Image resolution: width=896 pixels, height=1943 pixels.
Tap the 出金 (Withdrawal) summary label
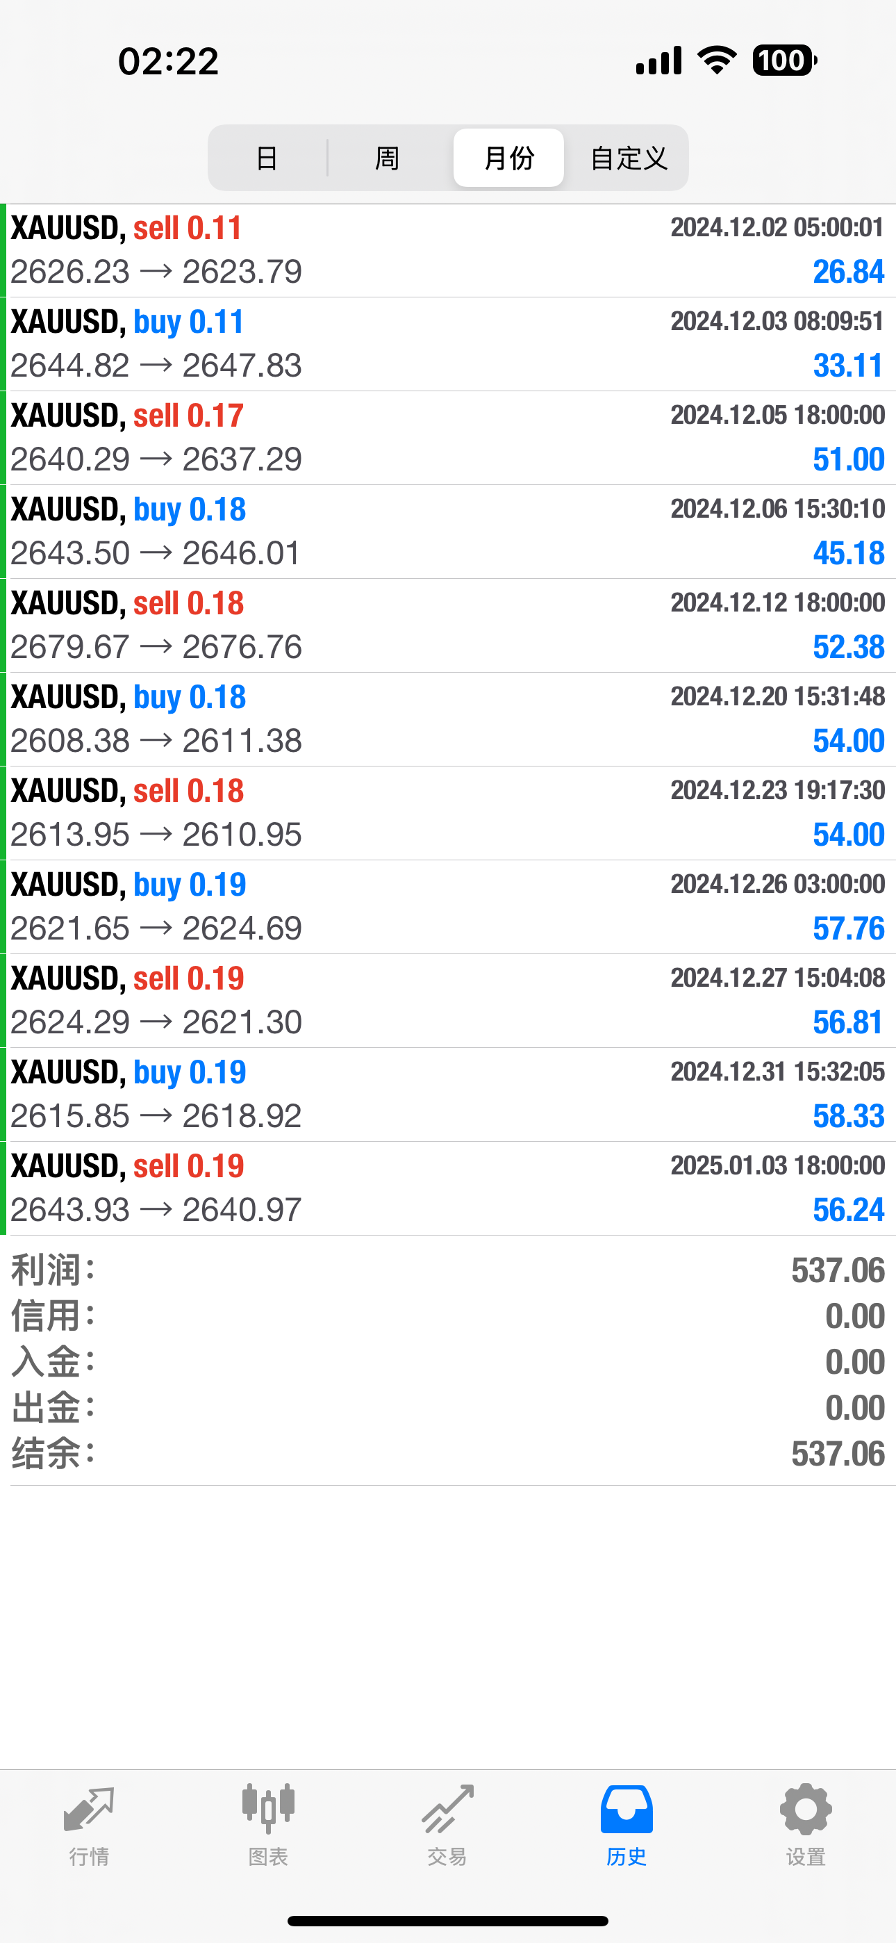click(53, 1407)
